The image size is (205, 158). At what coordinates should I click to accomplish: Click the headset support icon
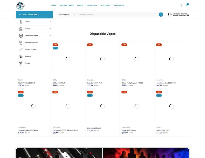[170, 15]
